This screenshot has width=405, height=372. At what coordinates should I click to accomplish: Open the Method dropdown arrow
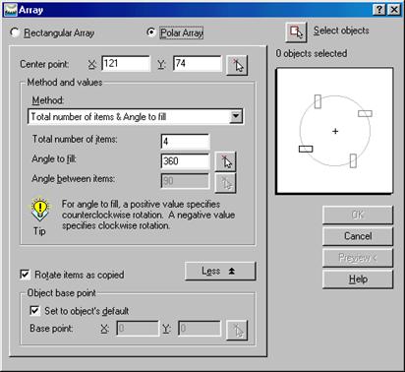click(236, 116)
